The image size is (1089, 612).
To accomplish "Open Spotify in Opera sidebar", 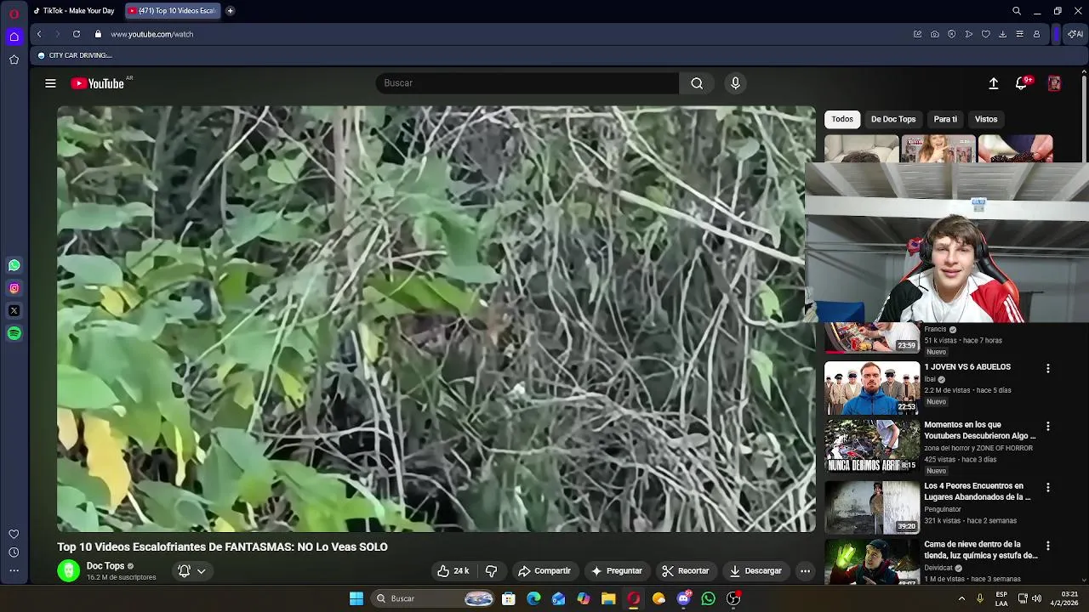I will click(14, 334).
